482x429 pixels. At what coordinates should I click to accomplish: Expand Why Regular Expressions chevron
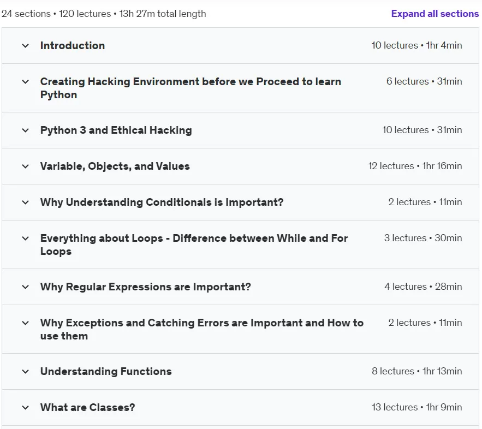tap(26, 287)
